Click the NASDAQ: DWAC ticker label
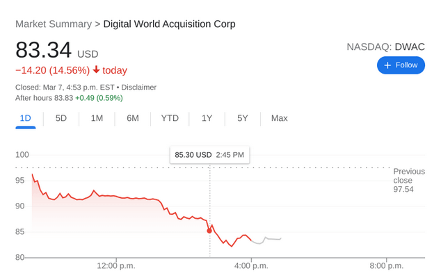Image resolution: width=441 pixels, height=280 pixels. point(385,47)
